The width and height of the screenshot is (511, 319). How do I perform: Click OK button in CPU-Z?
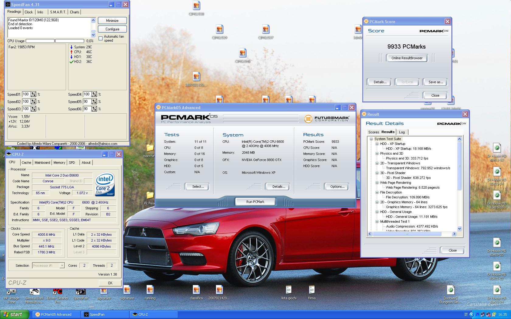click(x=110, y=283)
